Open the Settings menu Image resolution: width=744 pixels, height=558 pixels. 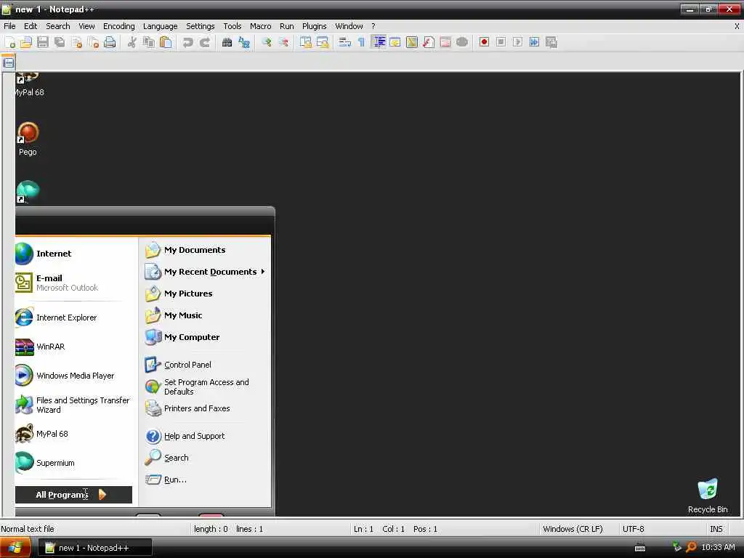[200, 26]
